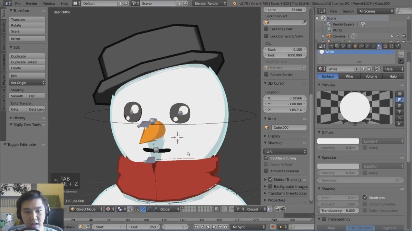Open the GLSL shading mode dropdown
This screenshot has height=231, width=412.
click(x=285, y=152)
